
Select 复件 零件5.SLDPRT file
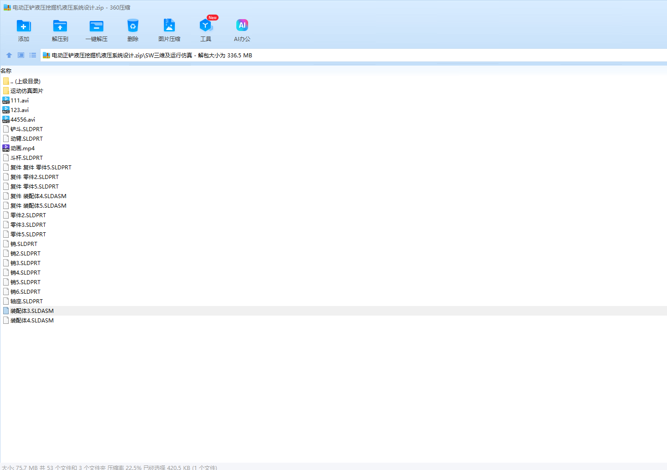tap(333, 186)
